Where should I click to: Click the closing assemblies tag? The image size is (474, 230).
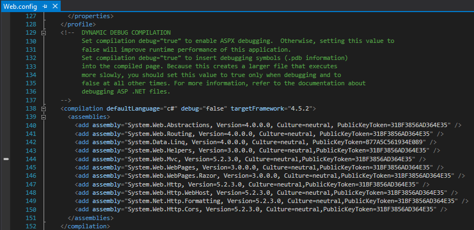tap(90, 218)
